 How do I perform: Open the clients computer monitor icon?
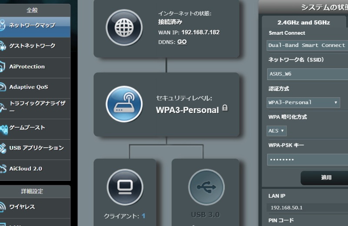point(125,186)
